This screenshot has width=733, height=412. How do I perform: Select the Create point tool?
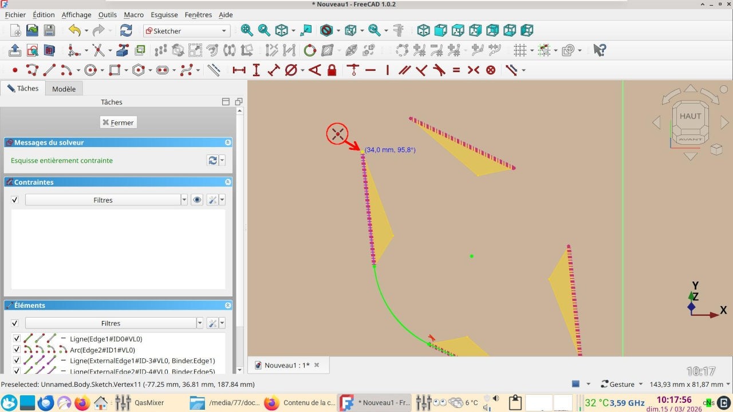coord(15,70)
